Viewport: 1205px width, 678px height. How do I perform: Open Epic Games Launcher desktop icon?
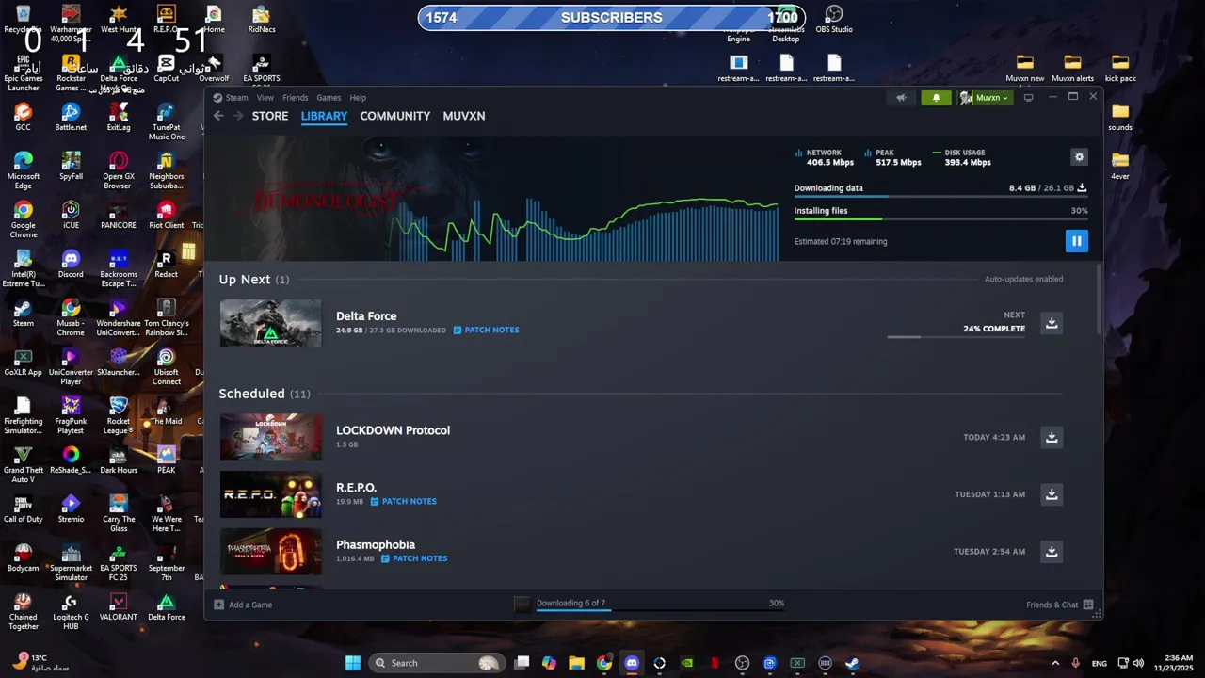point(24,73)
